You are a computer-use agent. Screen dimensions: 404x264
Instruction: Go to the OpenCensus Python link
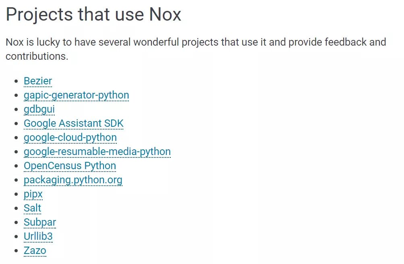click(x=70, y=166)
